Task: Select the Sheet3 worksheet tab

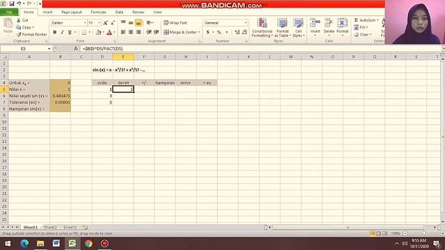Action: click(x=70, y=227)
